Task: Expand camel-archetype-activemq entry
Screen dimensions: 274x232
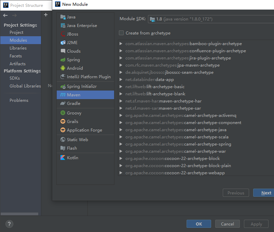Action: [x=121, y=115]
